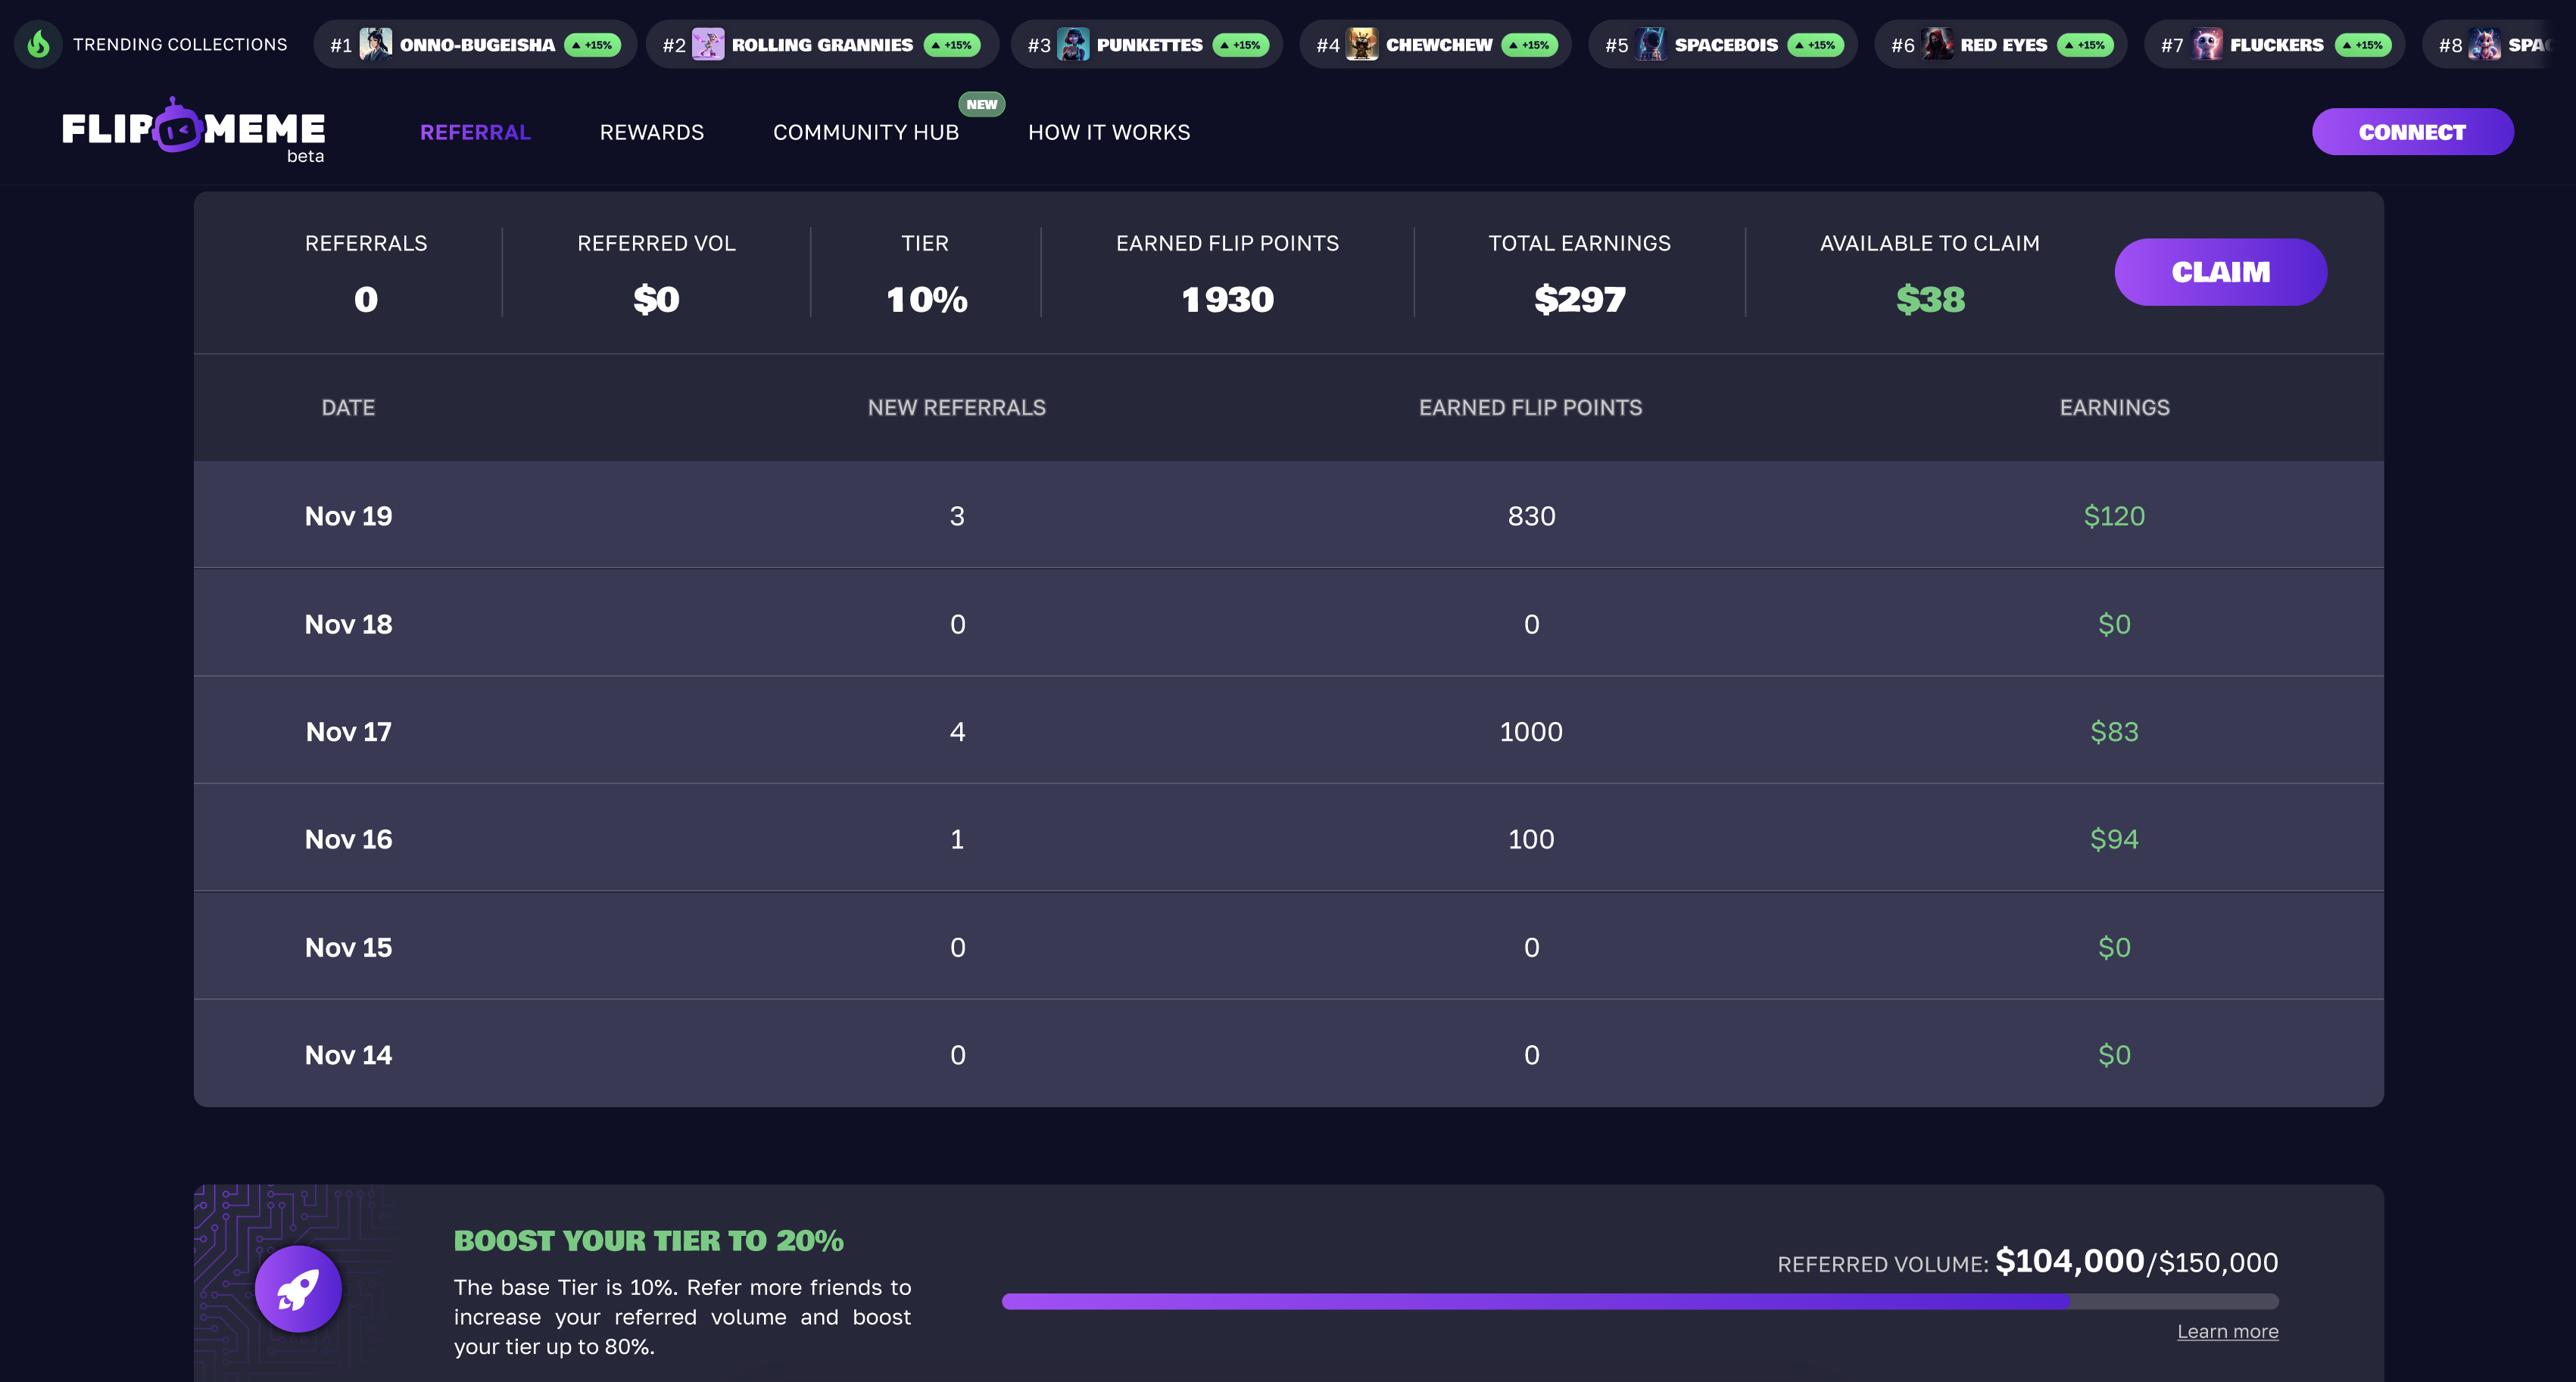Click the Onno-Bugeisha collection avatar
Screen dimensions: 2576x1382
(376, 44)
